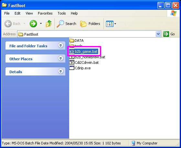
Task: Select the Cdirip.exe file icon
Action: click(x=72, y=68)
